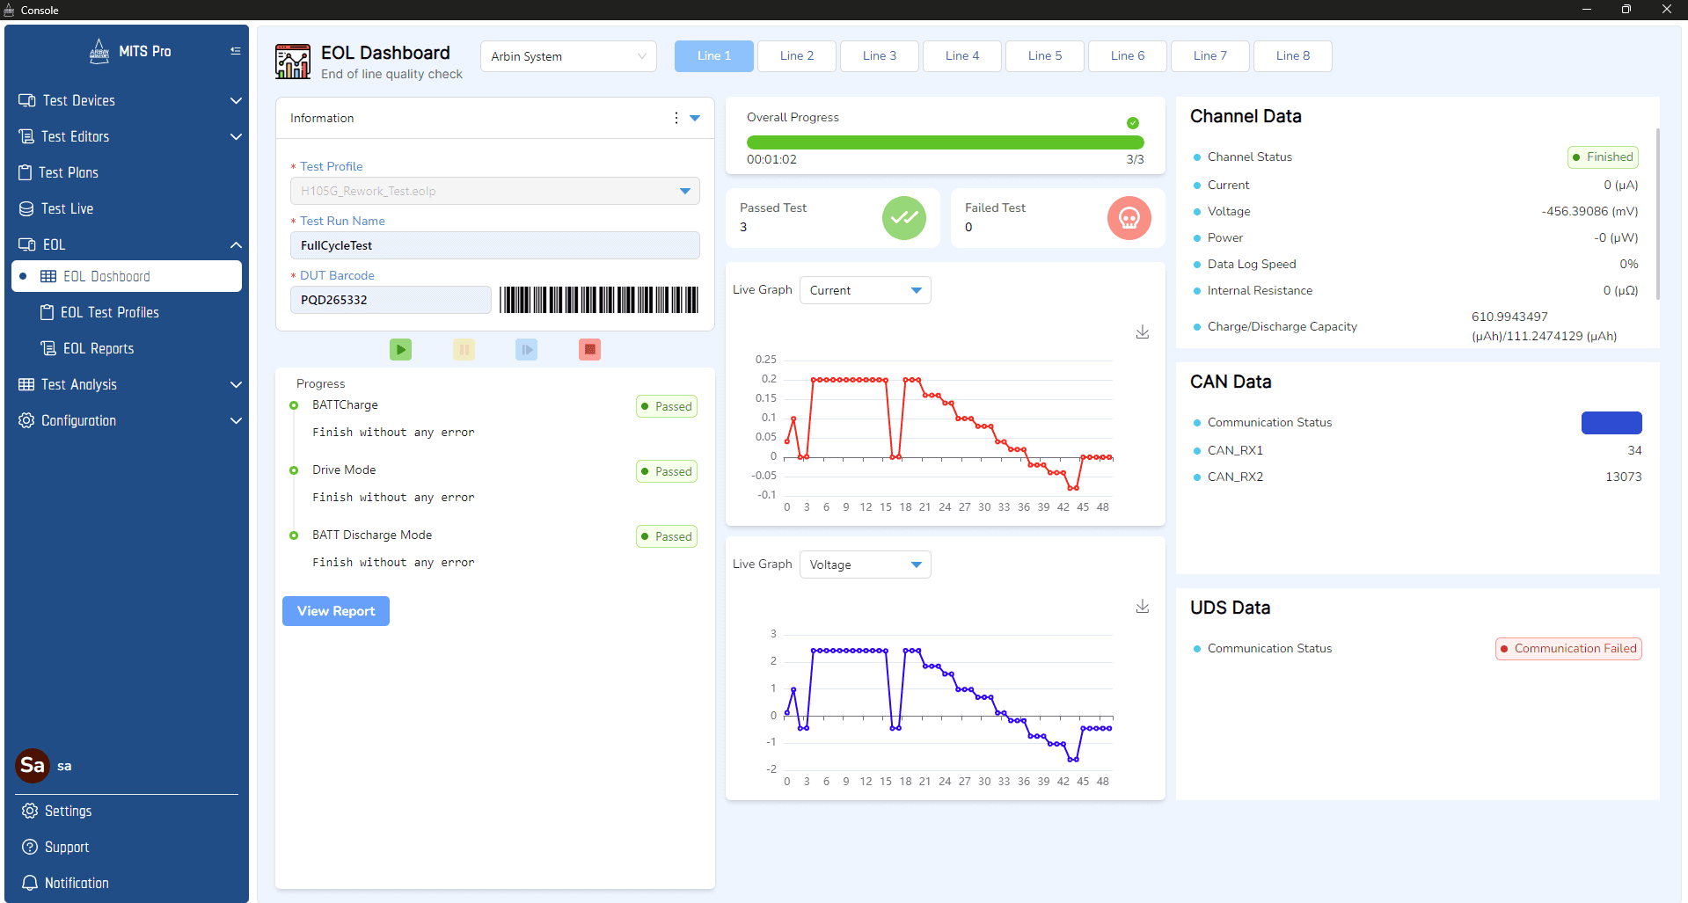The image size is (1688, 903).
Task: Click the View Report button
Action: [x=336, y=611]
